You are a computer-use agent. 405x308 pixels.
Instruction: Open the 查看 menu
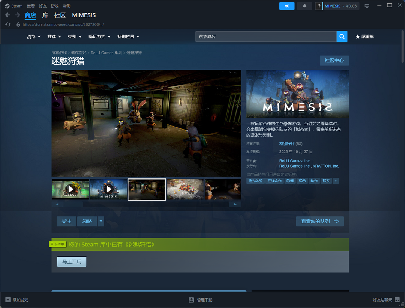click(x=31, y=6)
